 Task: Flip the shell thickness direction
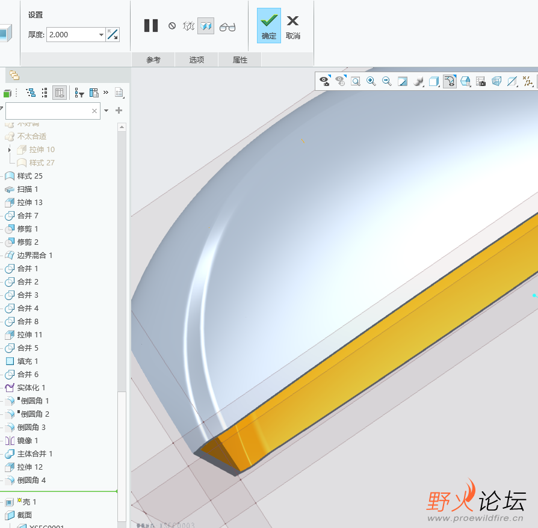[x=113, y=35]
